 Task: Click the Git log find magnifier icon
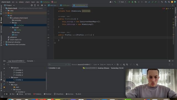[x=127, y=64]
